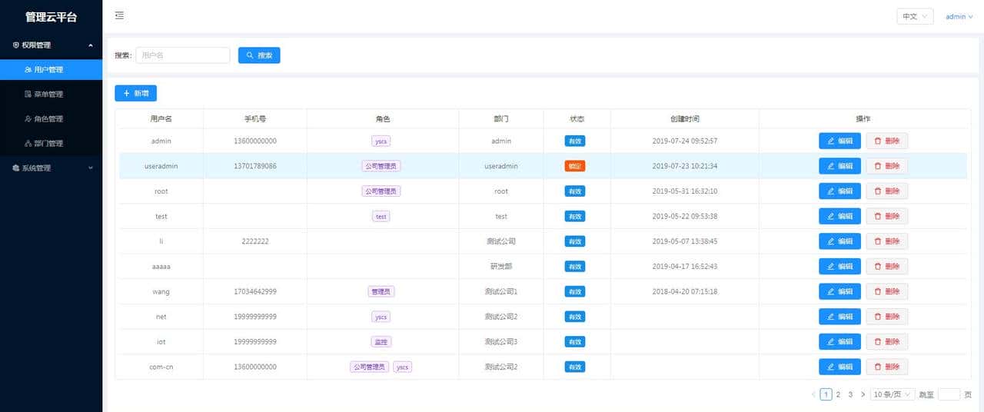Go to the previous page arrow
984x412 pixels.
(813, 394)
